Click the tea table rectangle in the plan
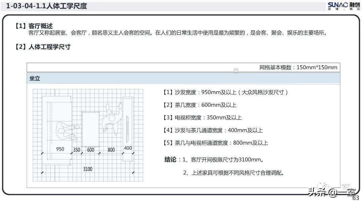362x203 pixels. (89, 129)
